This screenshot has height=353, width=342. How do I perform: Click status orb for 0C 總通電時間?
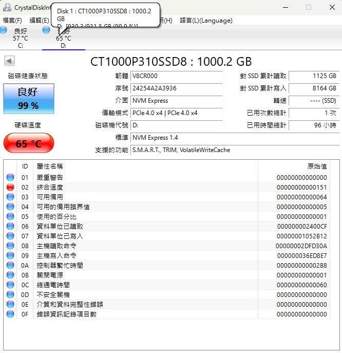click(10, 285)
